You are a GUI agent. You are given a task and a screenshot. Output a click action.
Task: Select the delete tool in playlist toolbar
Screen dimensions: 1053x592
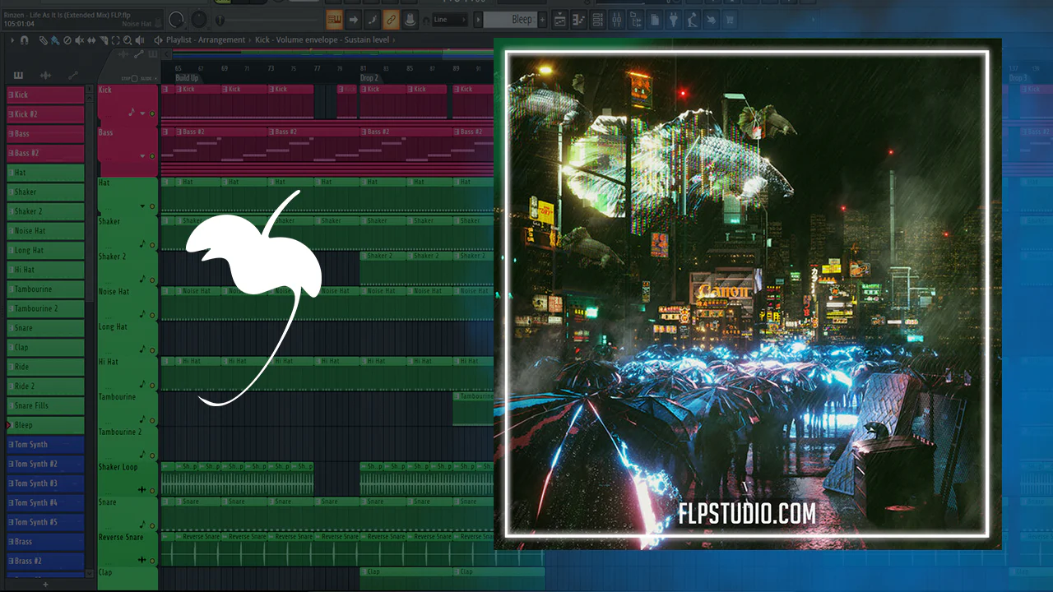pyautogui.click(x=67, y=39)
